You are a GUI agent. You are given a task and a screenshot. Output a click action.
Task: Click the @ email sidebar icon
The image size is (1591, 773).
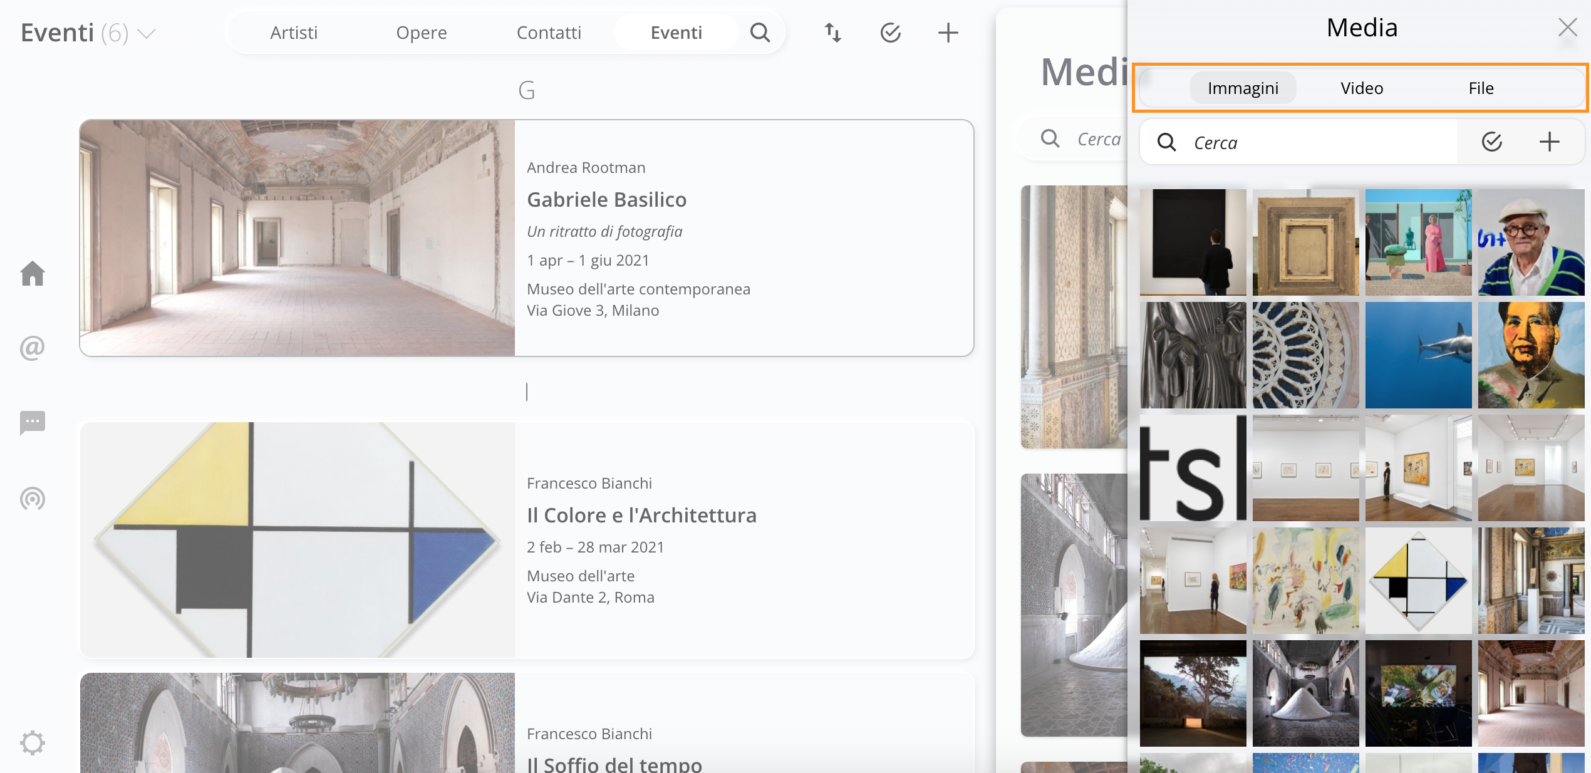click(x=33, y=348)
